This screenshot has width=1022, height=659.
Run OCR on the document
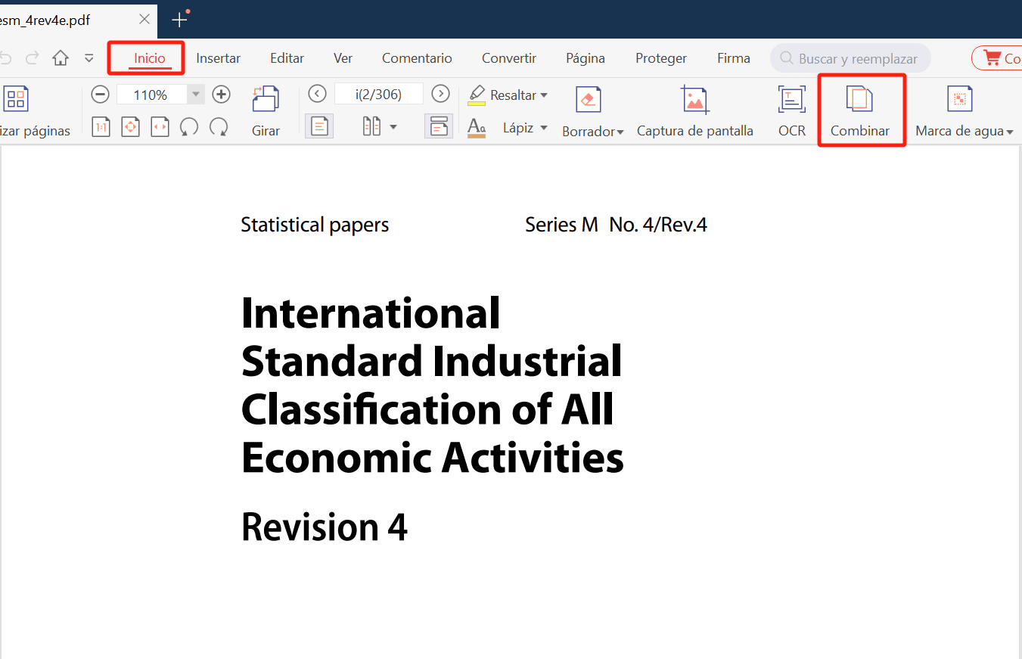791,99
